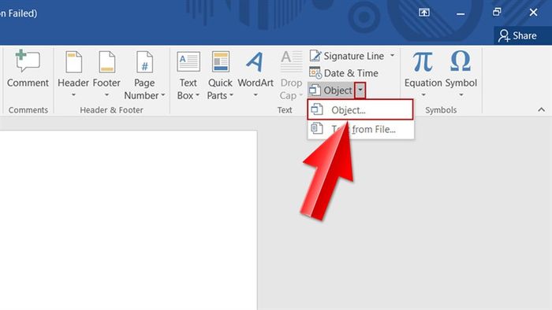Insert an Equation
552x310 pixels.
423,74
